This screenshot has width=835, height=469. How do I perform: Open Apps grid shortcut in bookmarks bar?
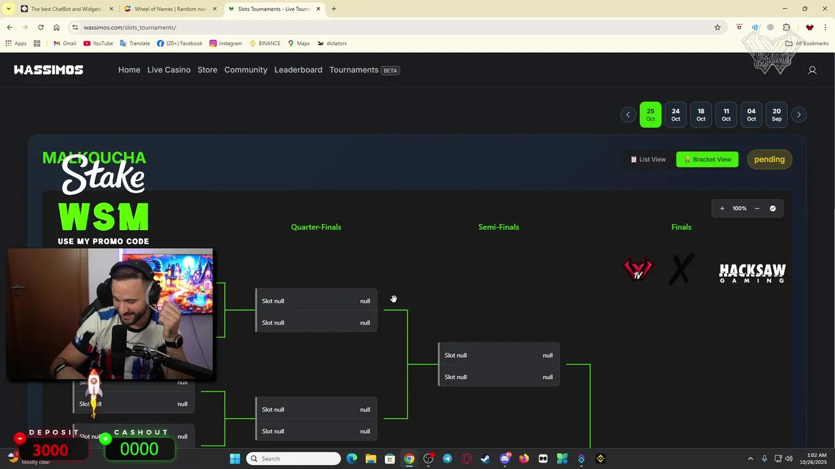tap(16, 44)
